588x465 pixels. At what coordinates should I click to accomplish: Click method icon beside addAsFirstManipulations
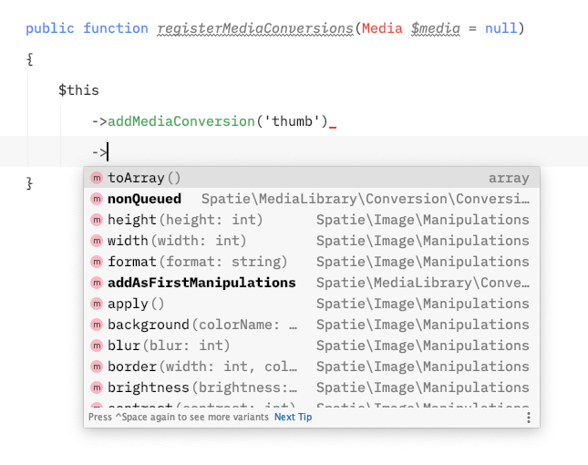(97, 283)
